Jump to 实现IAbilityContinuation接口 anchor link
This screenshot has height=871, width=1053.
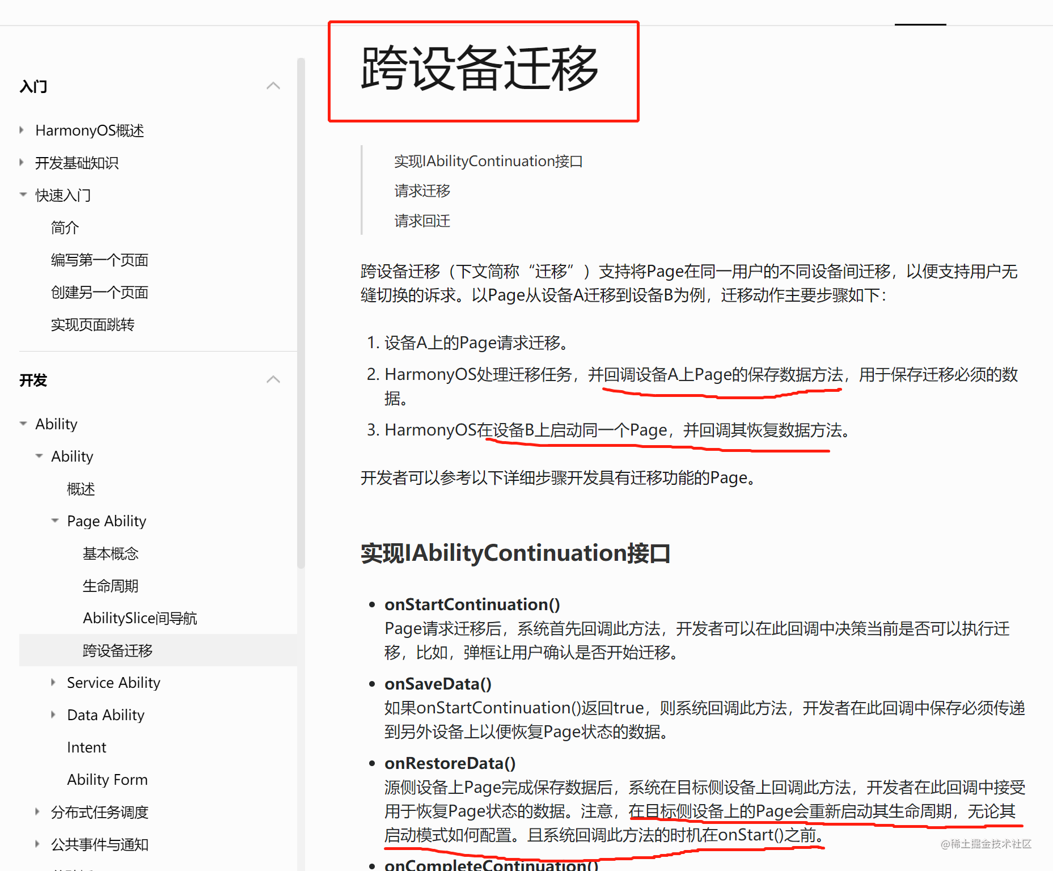(x=488, y=161)
